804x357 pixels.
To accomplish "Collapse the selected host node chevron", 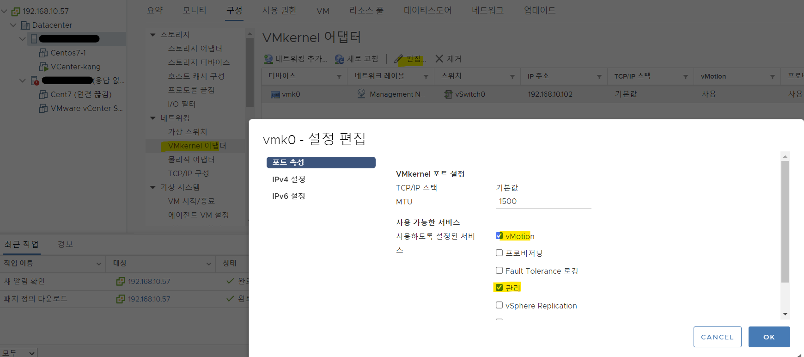I will 22,39.
